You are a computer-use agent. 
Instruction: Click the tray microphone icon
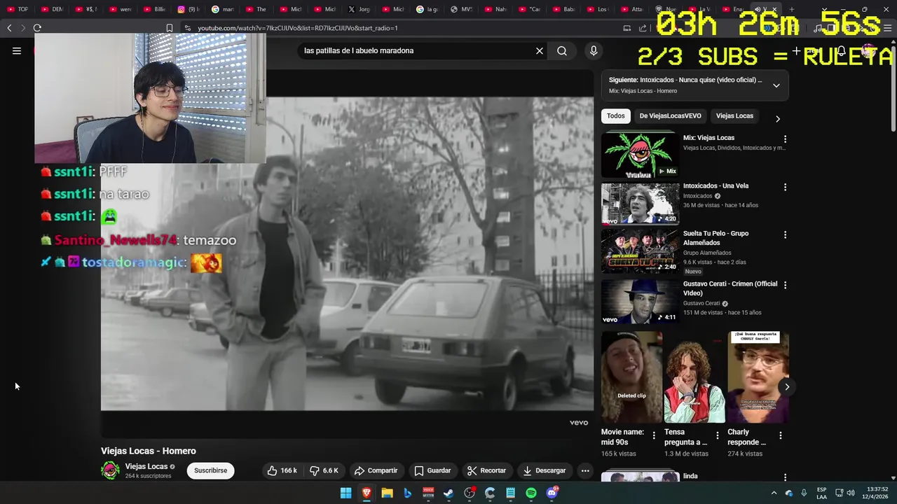pos(804,493)
